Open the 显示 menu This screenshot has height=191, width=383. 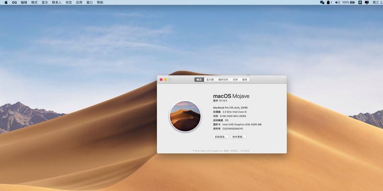point(45,2)
